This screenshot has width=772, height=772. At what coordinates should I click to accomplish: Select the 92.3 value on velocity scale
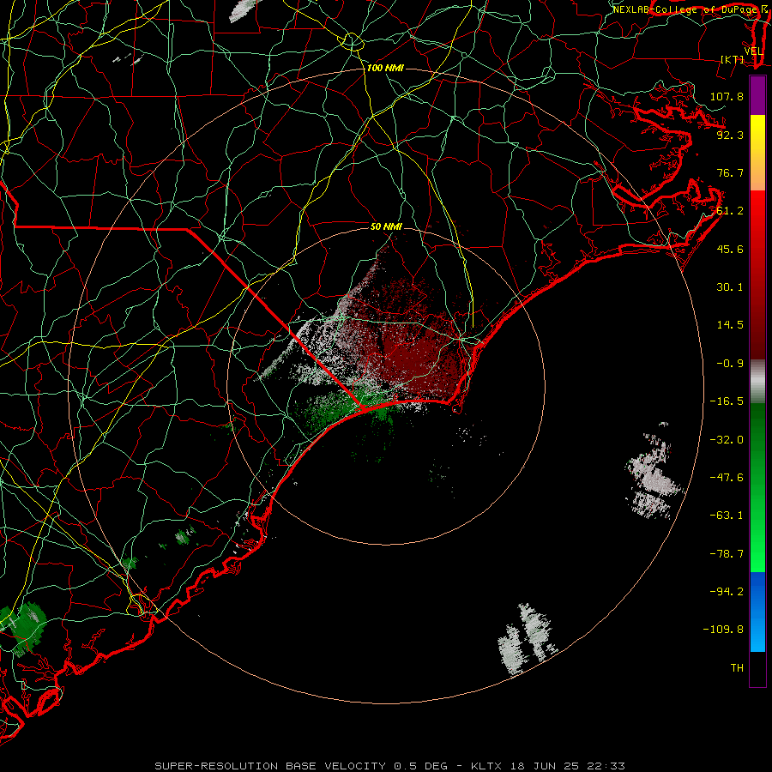point(730,135)
